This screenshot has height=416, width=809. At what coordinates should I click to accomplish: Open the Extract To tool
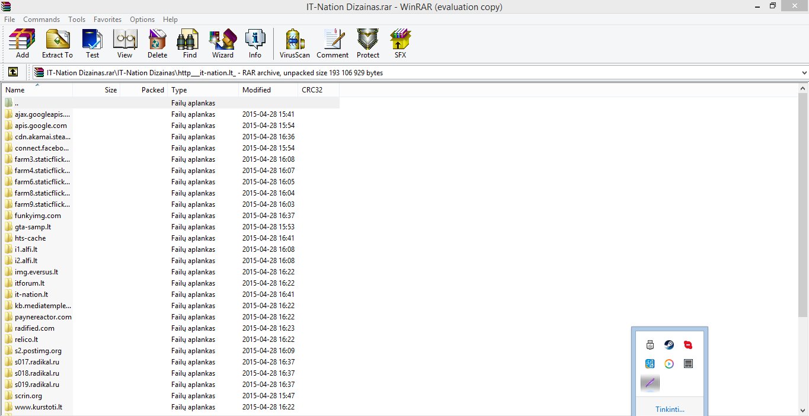point(57,43)
